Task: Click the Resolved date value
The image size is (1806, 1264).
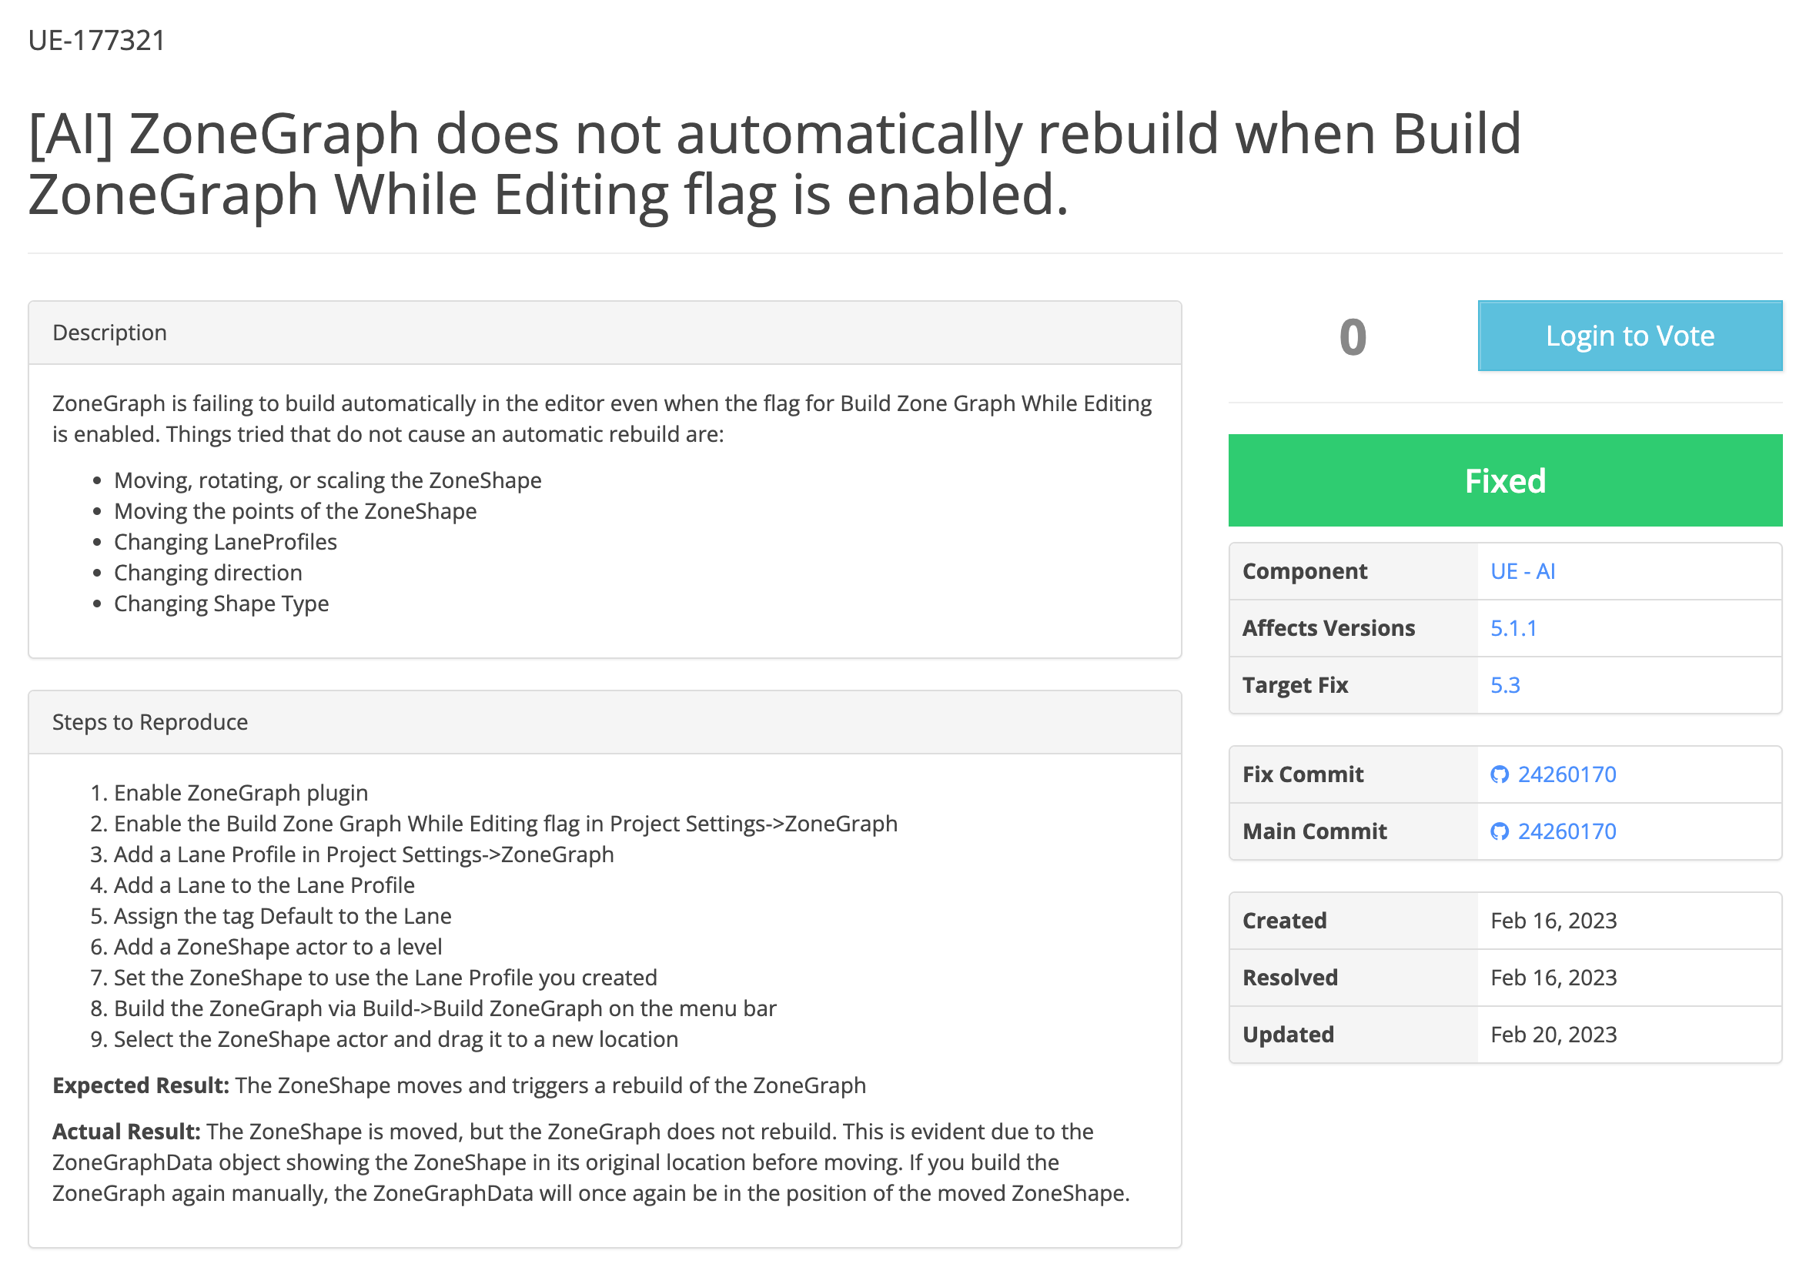Action: (x=1553, y=978)
